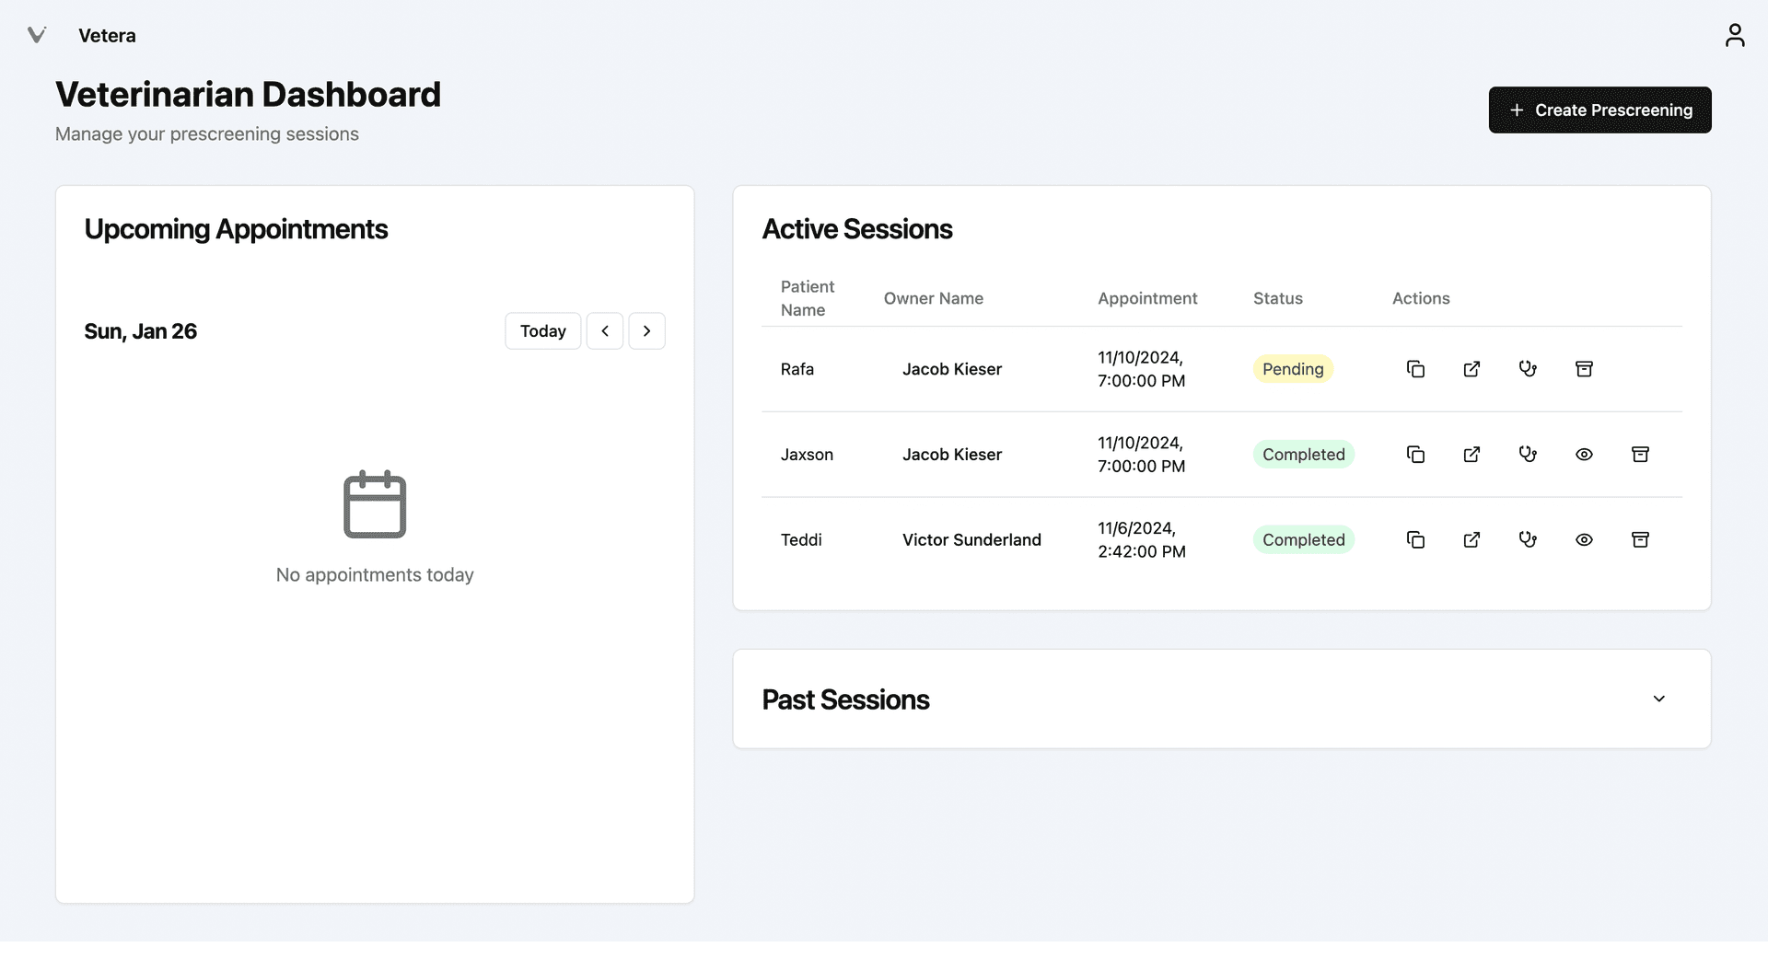Open the user profile icon

click(x=1735, y=35)
